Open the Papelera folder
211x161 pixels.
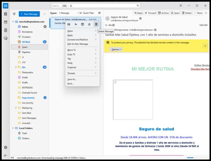coord(29,52)
